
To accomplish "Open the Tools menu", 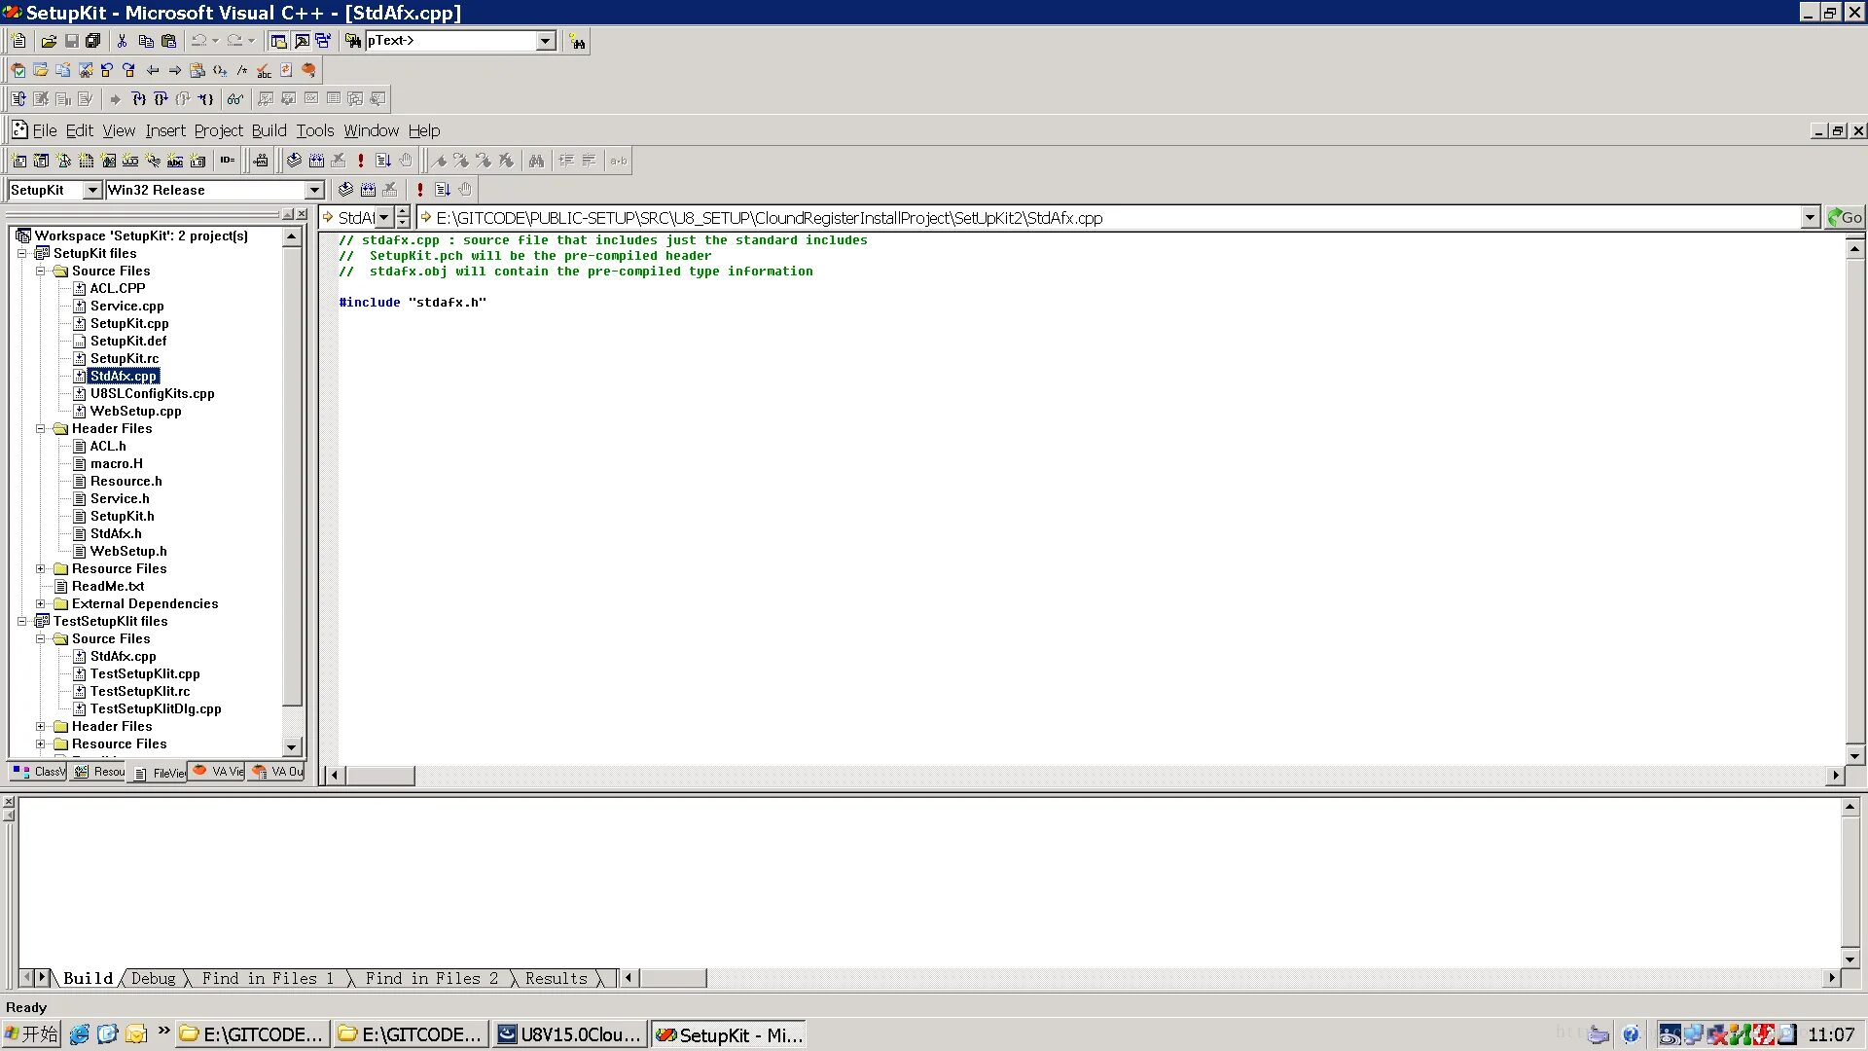I will 315,130.
